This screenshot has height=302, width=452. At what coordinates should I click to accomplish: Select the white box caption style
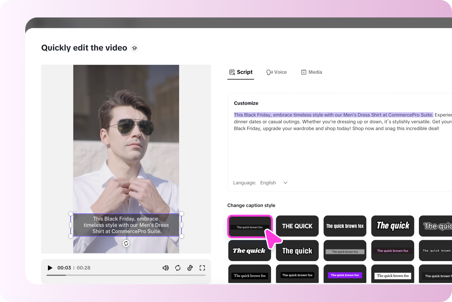coord(392,275)
